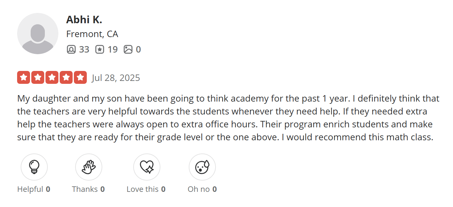The width and height of the screenshot is (453, 207).
Task: Click the Fremont, CA location text
Action: click(x=92, y=34)
